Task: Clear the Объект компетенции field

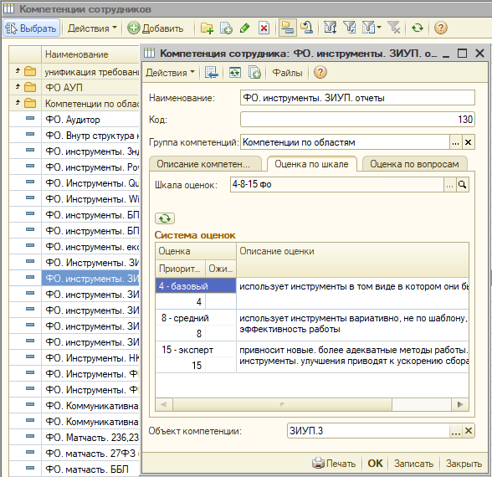Action: pyautogui.click(x=469, y=431)
